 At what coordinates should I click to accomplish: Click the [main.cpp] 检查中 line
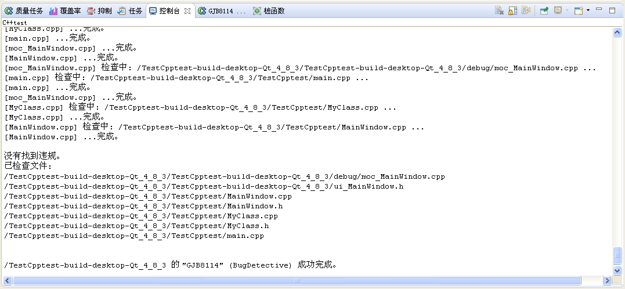pos(186,78)
